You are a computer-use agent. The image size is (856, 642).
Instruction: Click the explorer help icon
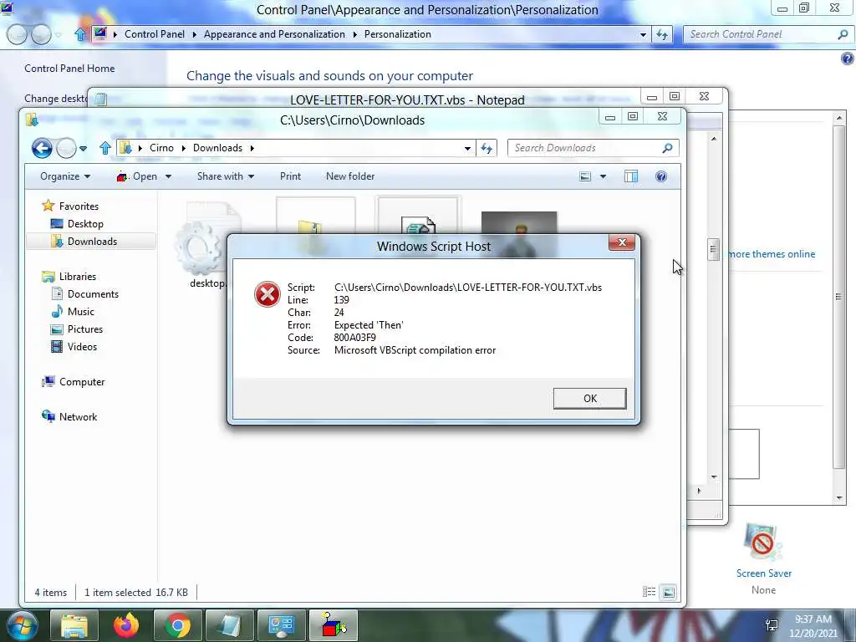point(661,176)
